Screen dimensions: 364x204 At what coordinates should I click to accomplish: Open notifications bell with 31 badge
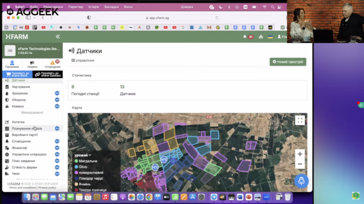248,36
